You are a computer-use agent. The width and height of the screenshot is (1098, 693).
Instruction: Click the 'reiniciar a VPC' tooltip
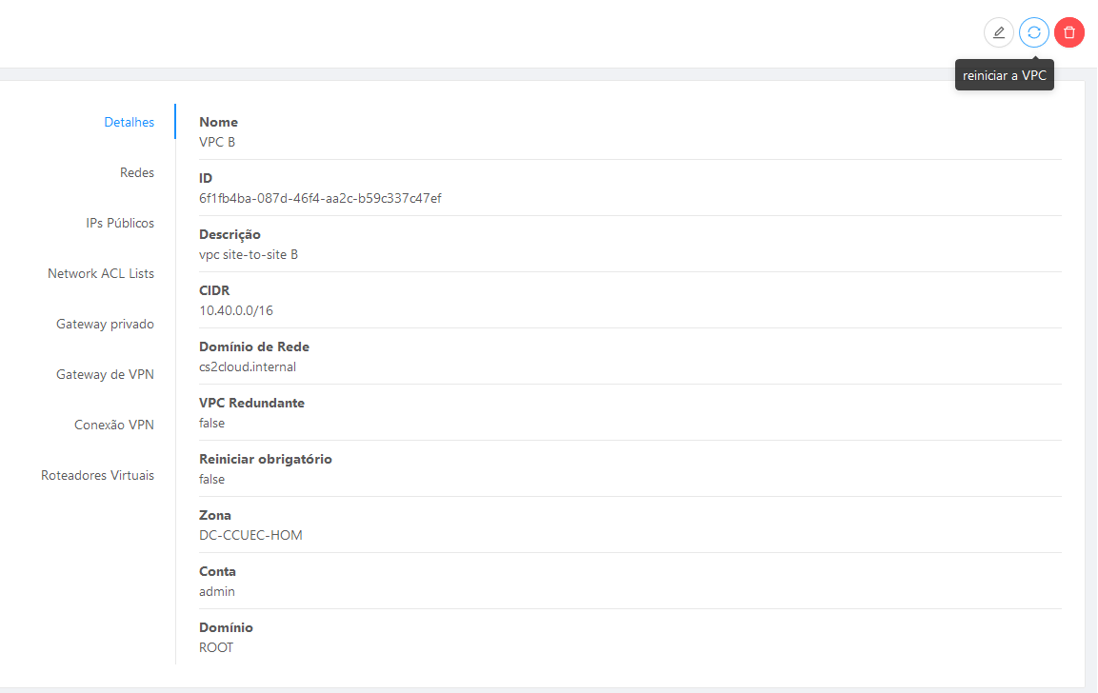click(1004, 75)
